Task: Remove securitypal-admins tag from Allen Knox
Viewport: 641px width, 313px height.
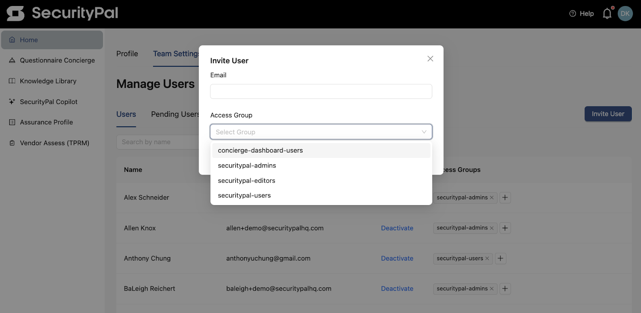Action: [x=492, y=228]
